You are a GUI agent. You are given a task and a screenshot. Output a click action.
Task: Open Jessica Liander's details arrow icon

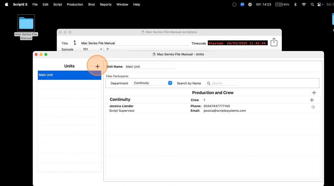click(x=313, y=107)
